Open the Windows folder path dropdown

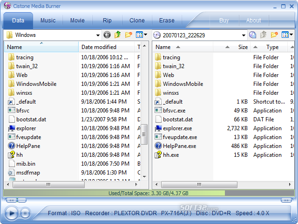(98, 35)
